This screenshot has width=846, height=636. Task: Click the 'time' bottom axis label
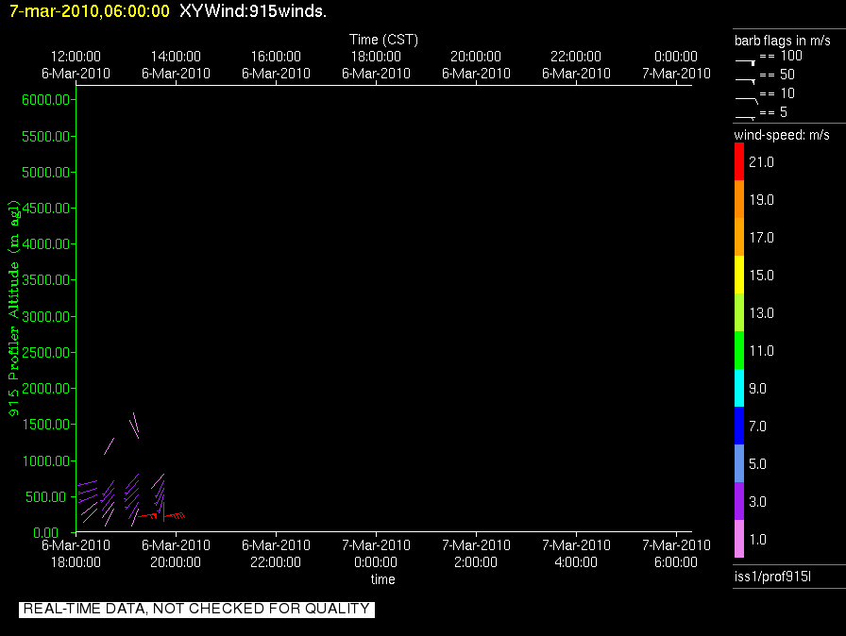tap(382, 579)
